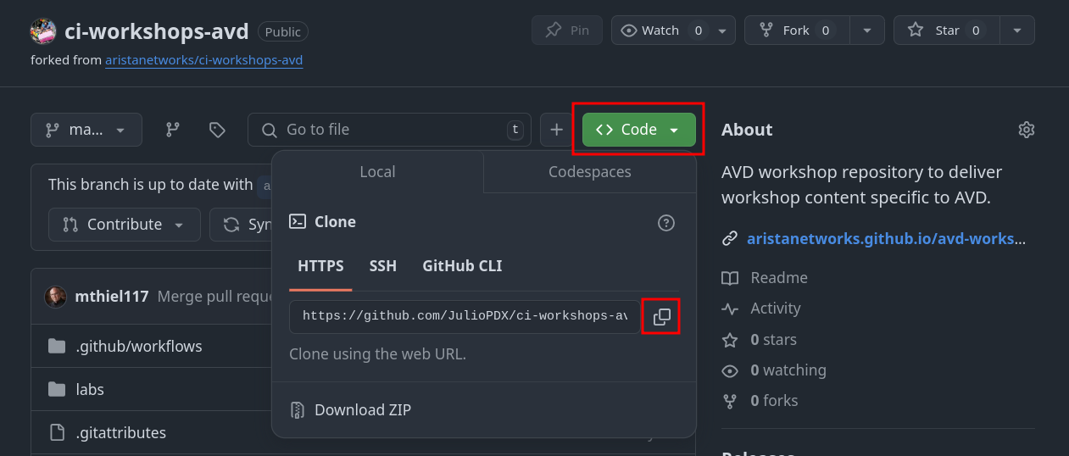The image size is (1069, 456).
Task: Click Download ZIP
Action: click(362, 410)
